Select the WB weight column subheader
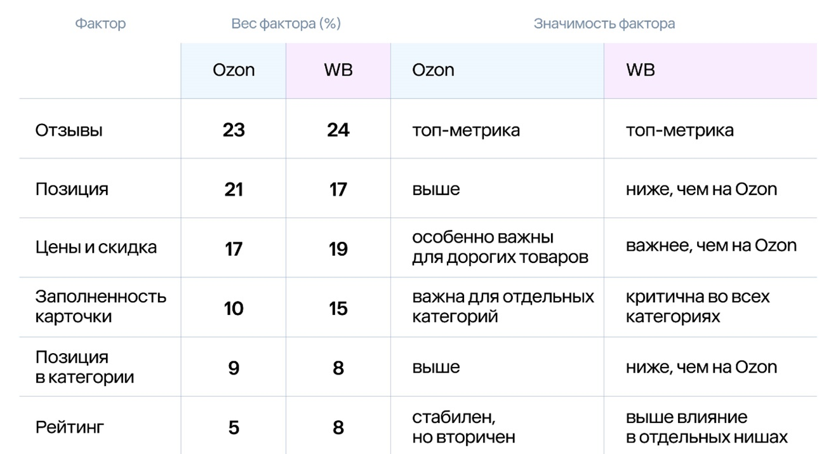 [338, 70]
